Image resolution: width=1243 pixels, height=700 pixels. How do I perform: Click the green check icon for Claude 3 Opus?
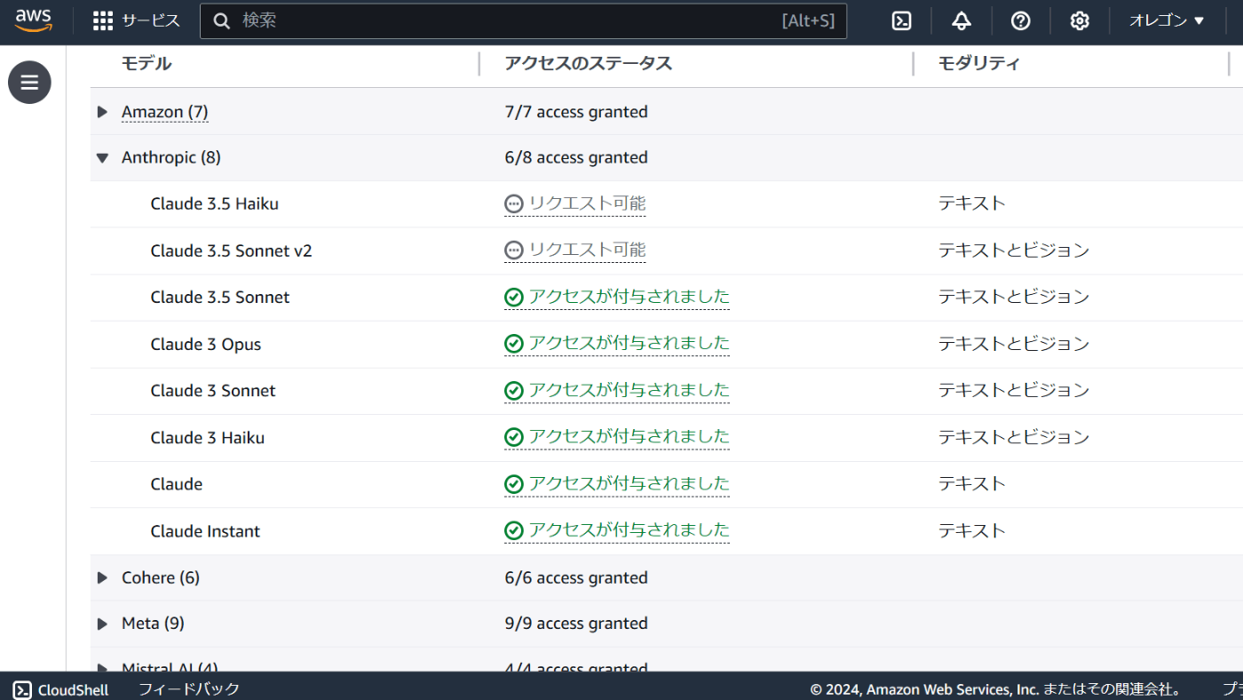point(513,344)
